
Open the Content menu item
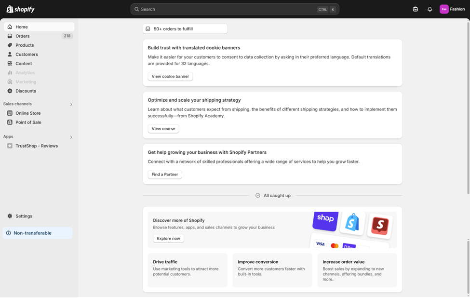[x=39, y=63]
